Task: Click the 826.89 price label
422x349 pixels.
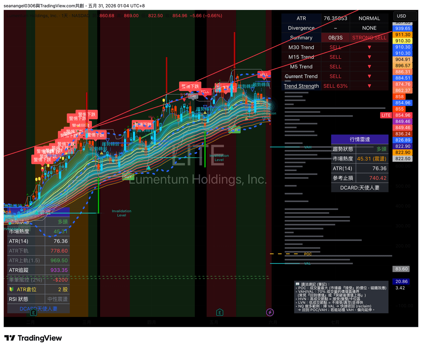Action: point(403,140)
